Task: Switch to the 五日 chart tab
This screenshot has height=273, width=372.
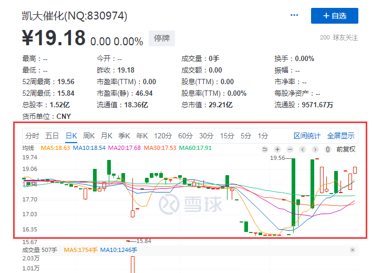Action: coord(52,136)
